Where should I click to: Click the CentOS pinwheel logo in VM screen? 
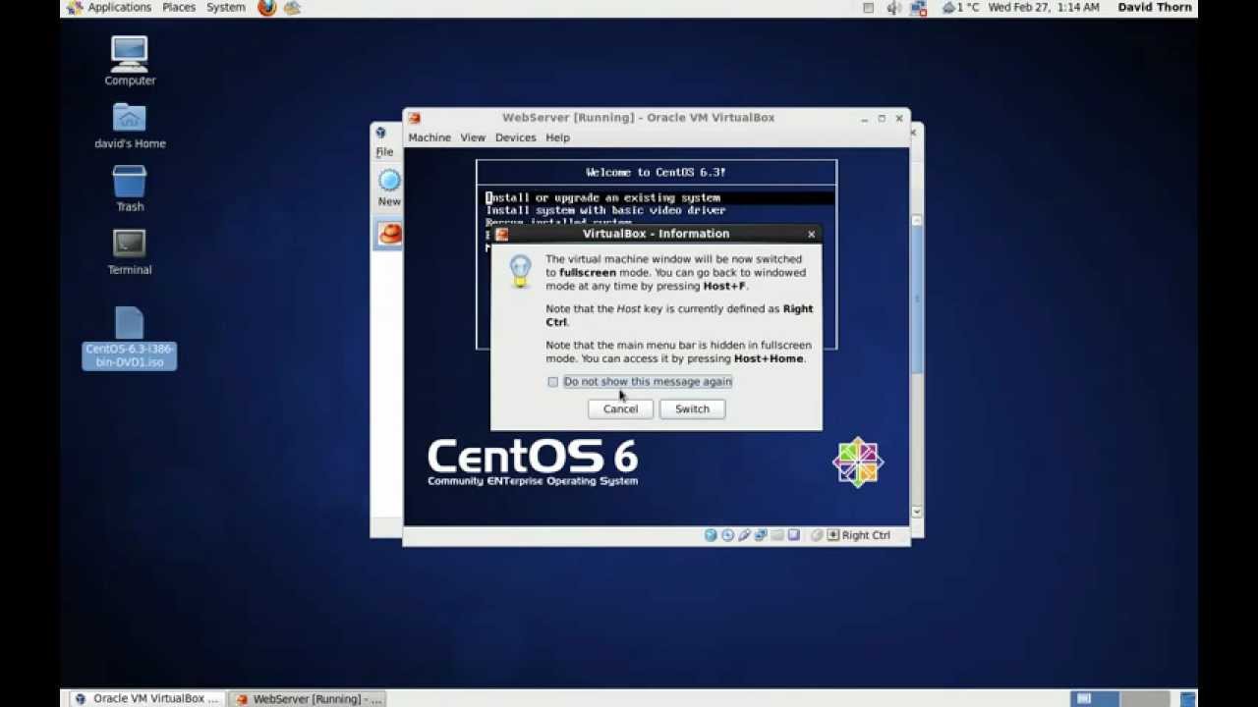pyautogui.click(x=858, y=462)
